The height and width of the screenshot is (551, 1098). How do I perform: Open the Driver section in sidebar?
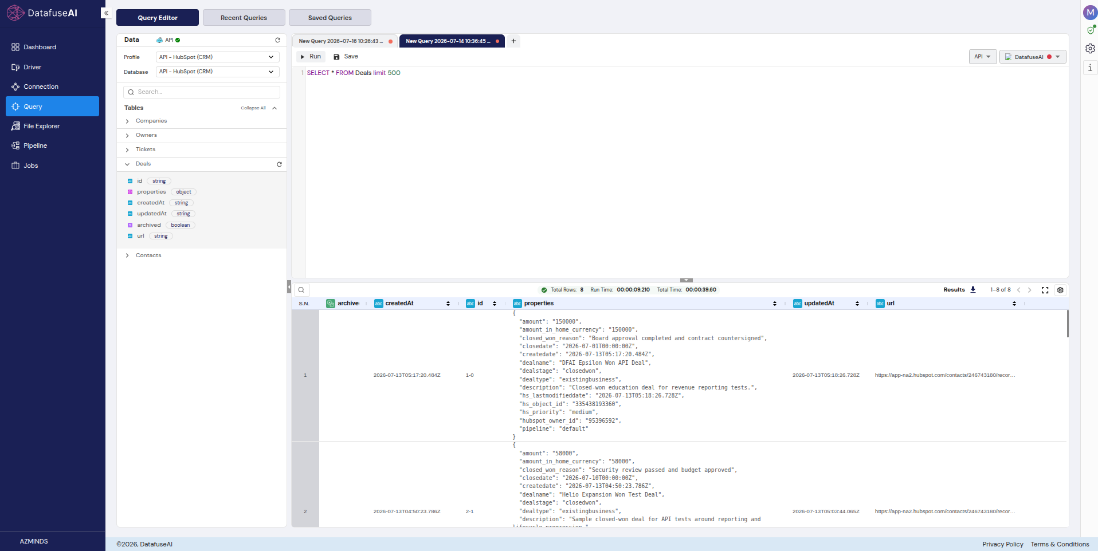click(52, 67)
